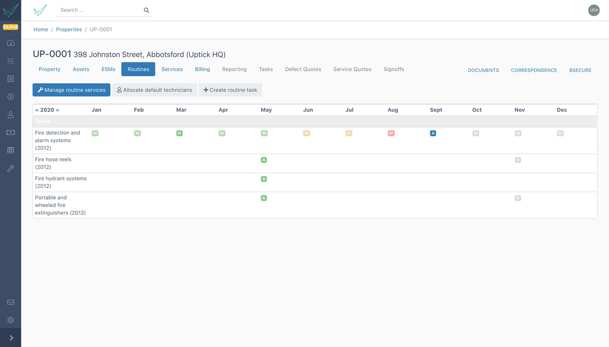Open the DOCUMENTS link

[x=483, y=70]
